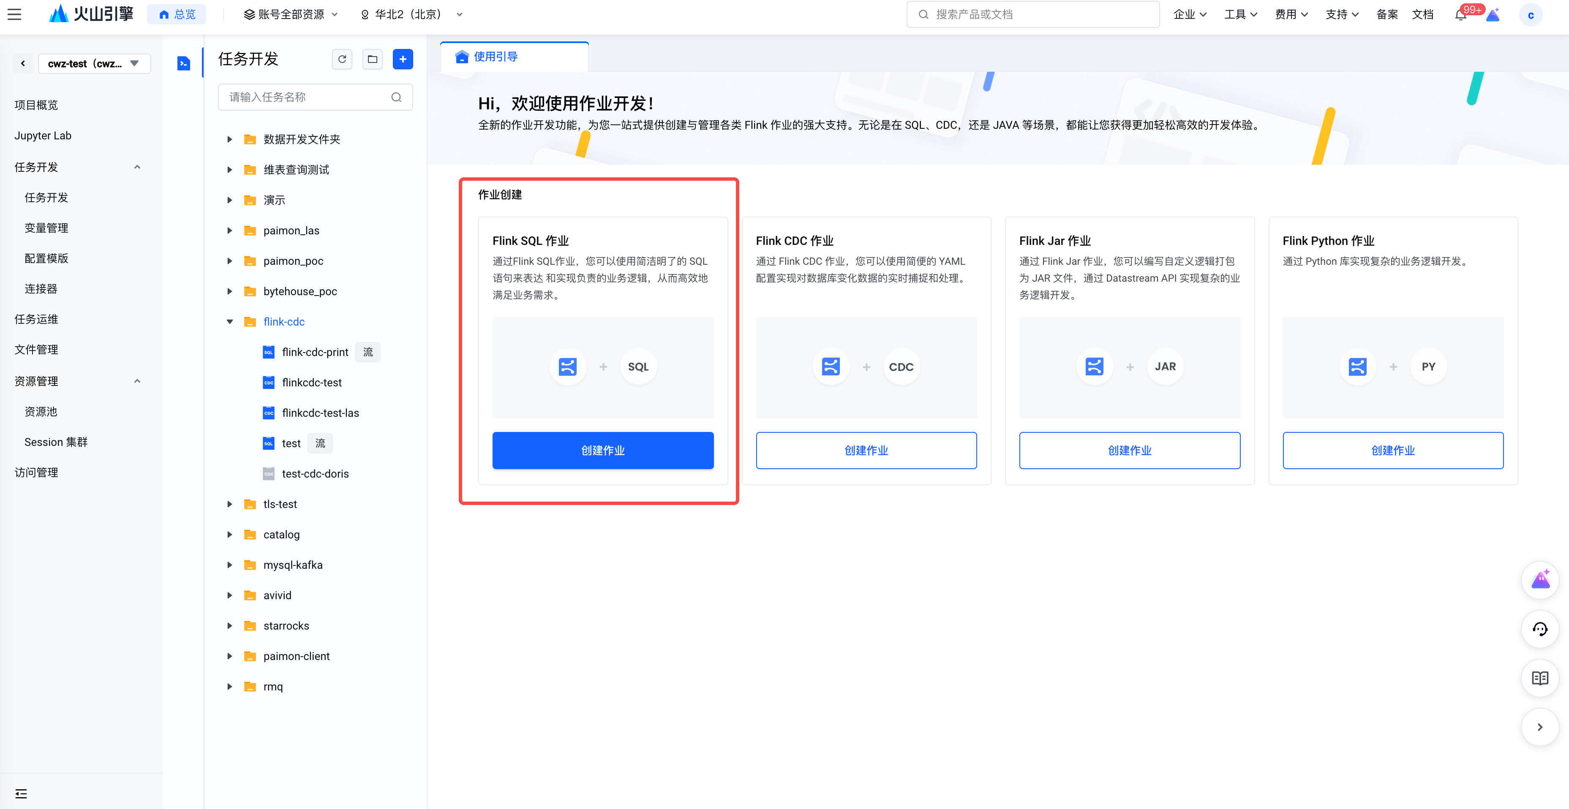Viewport: 1569px width, 809px height.
Task: Click the refresh icon in 任务开发 header
Action: tap(342, 59)
